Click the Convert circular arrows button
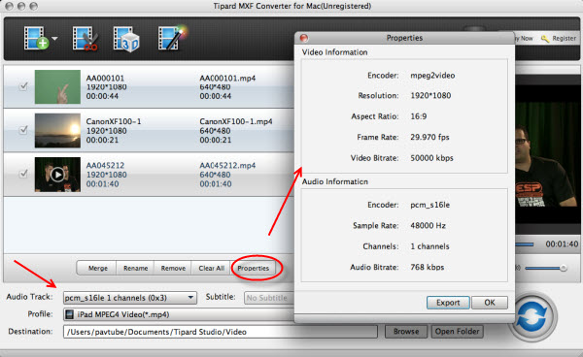 click(532, 316)
